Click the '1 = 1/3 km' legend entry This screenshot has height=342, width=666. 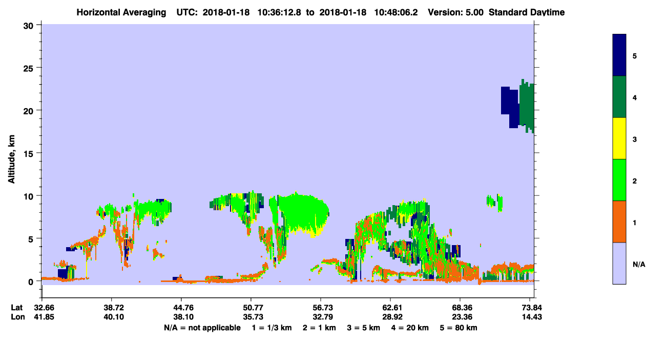(273, 328)
